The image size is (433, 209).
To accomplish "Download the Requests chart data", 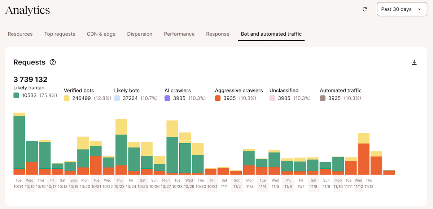I will 414,62.
